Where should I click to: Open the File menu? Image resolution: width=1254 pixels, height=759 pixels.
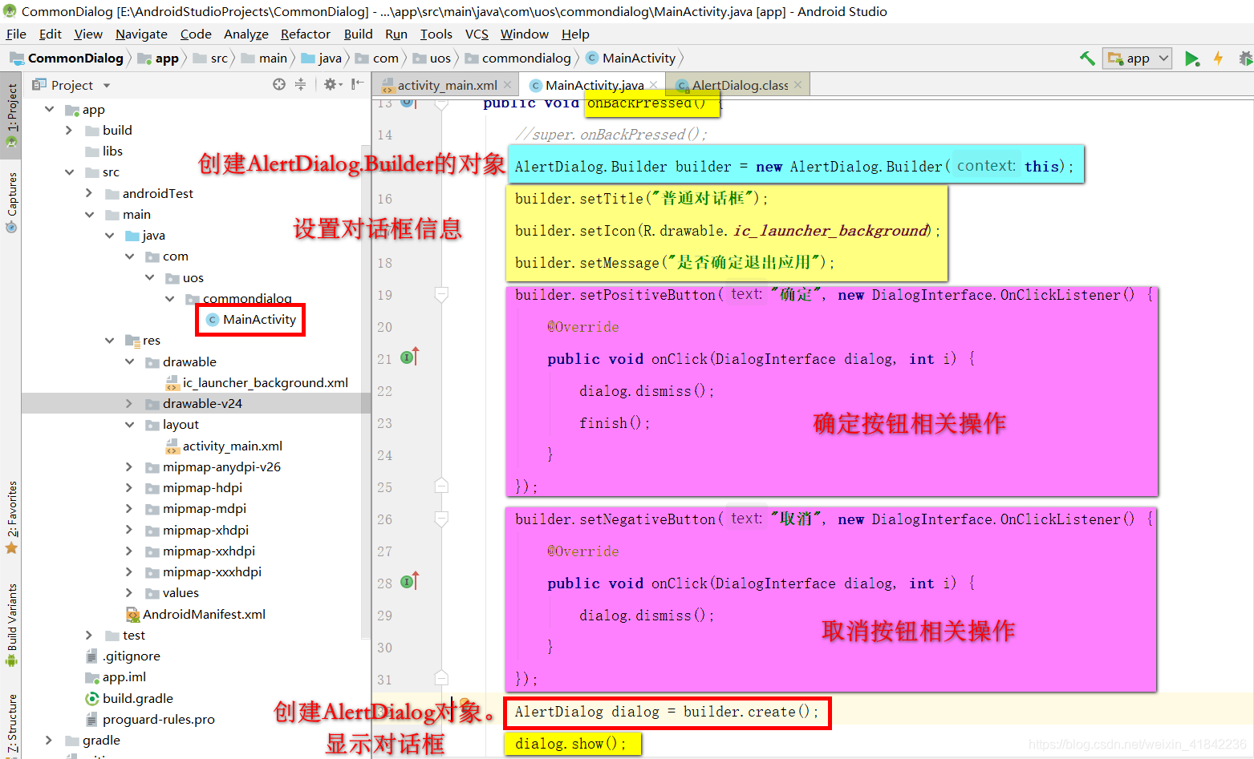pyautogui.click(x=16, y=34)
